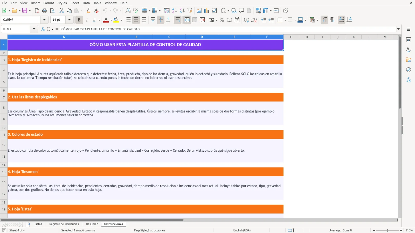415x233 pixels.
Task: Toggle Bold formatting button
Action: (x=79, y=20)
